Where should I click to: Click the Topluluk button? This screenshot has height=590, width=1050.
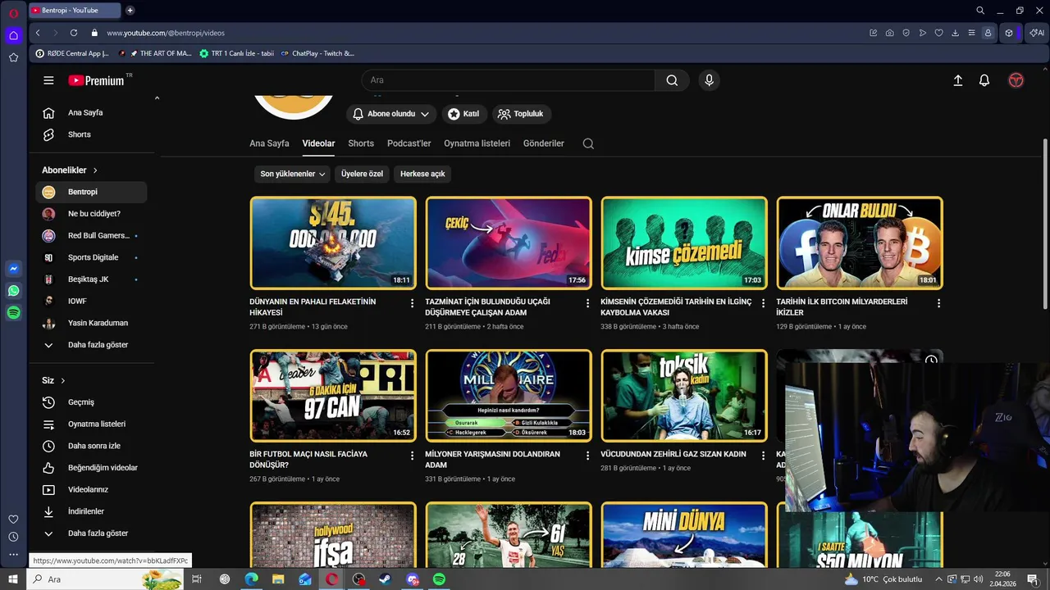coord(521,114)
